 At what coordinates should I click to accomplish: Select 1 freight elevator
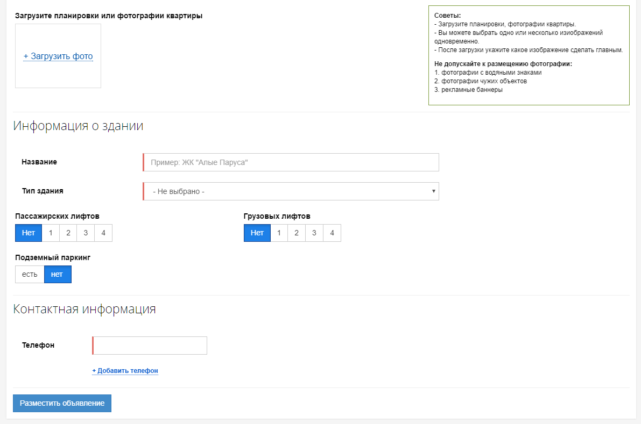click(279, 233)
